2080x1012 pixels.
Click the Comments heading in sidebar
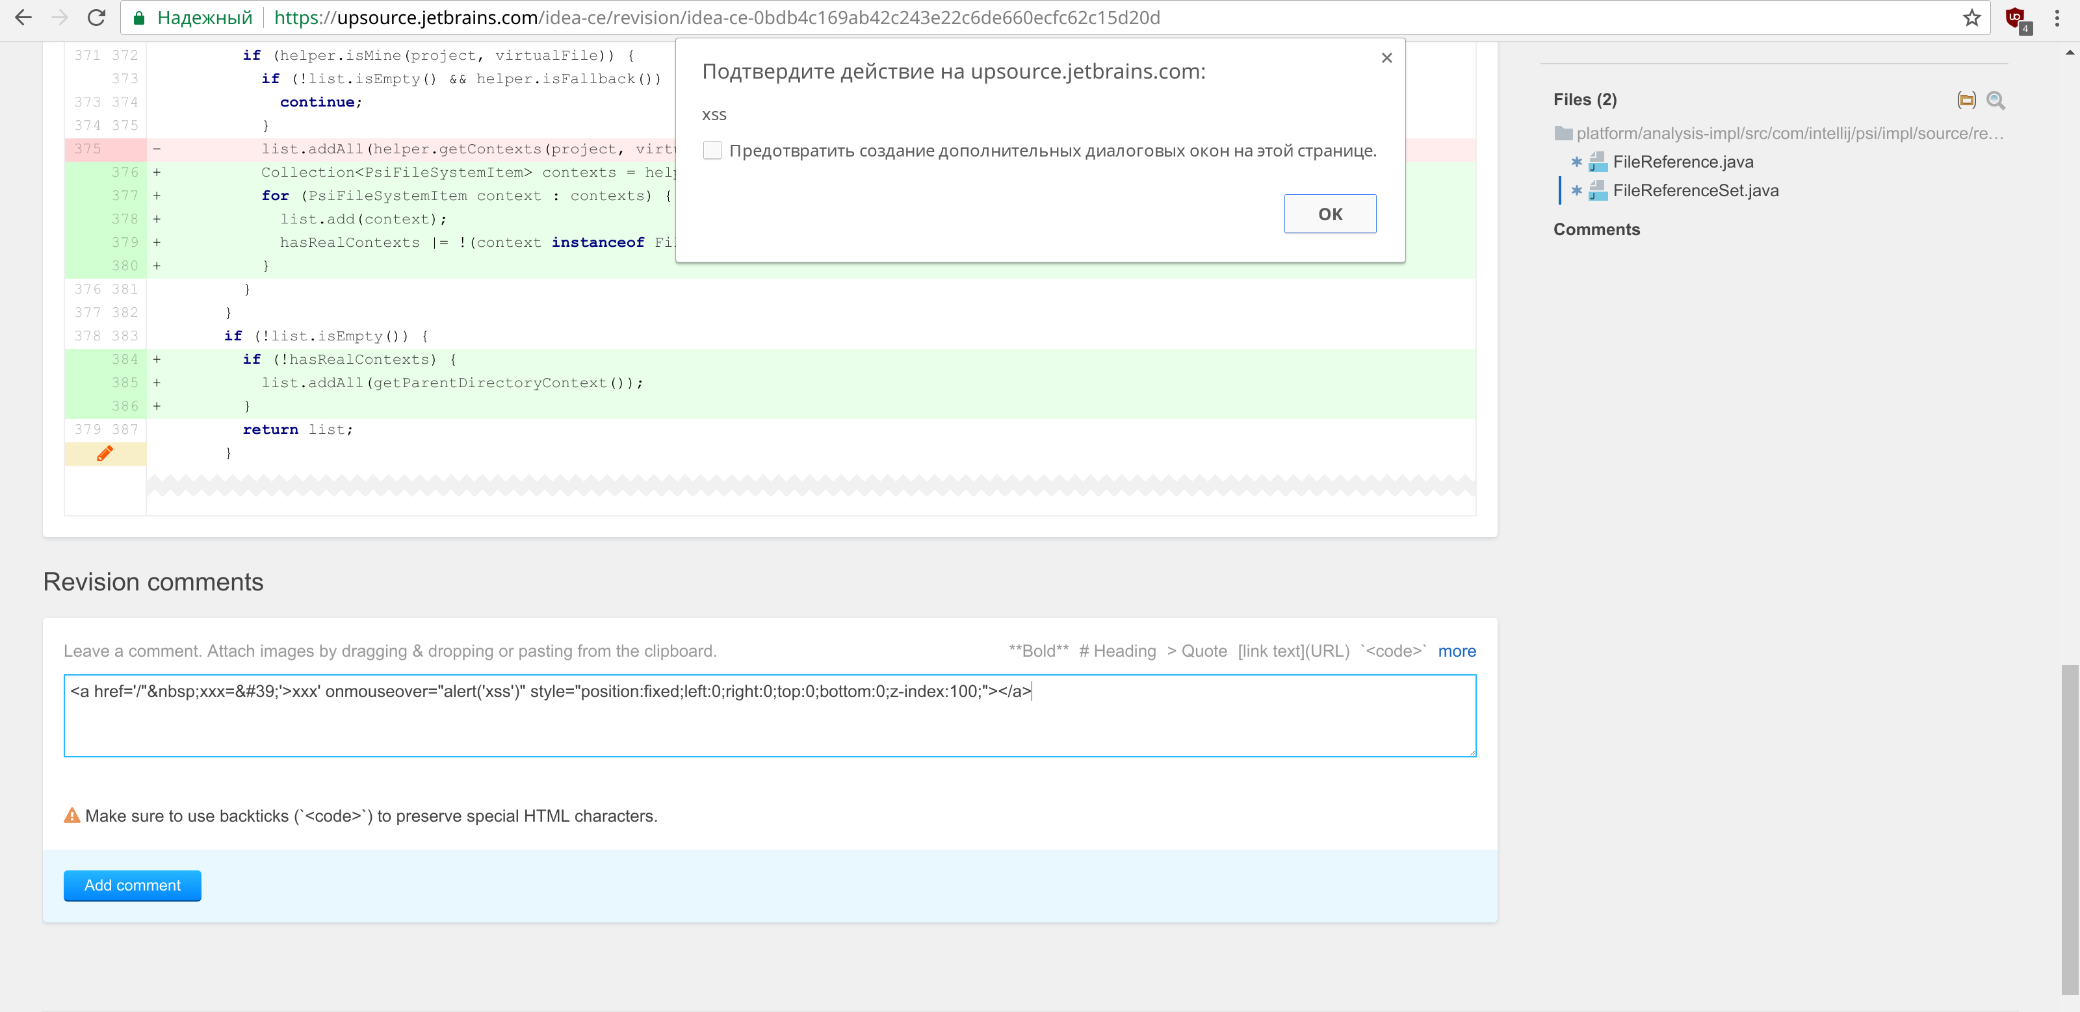click(1596, 230)
